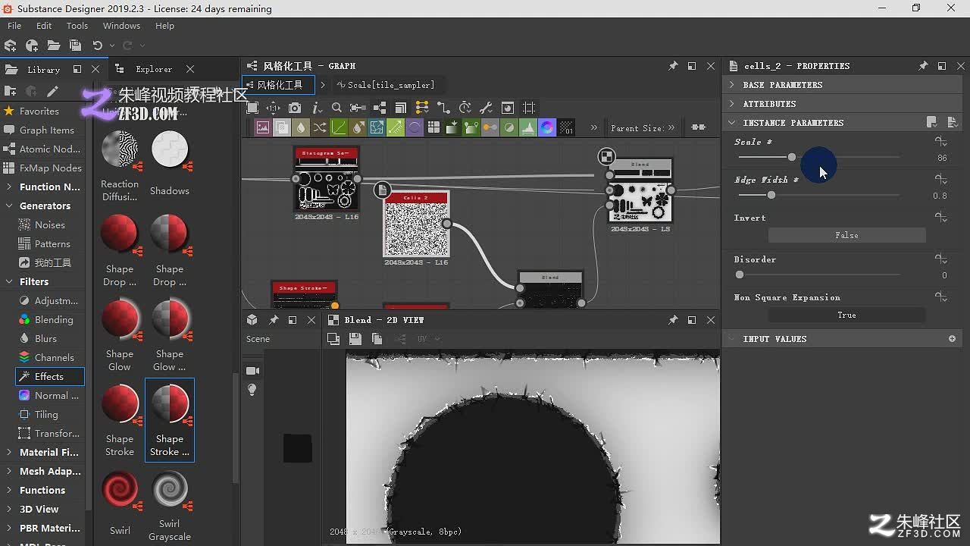
Task: Click the wrench tools icon in graph toolbar
Action: pyautogui.click(x=487, y=108)
